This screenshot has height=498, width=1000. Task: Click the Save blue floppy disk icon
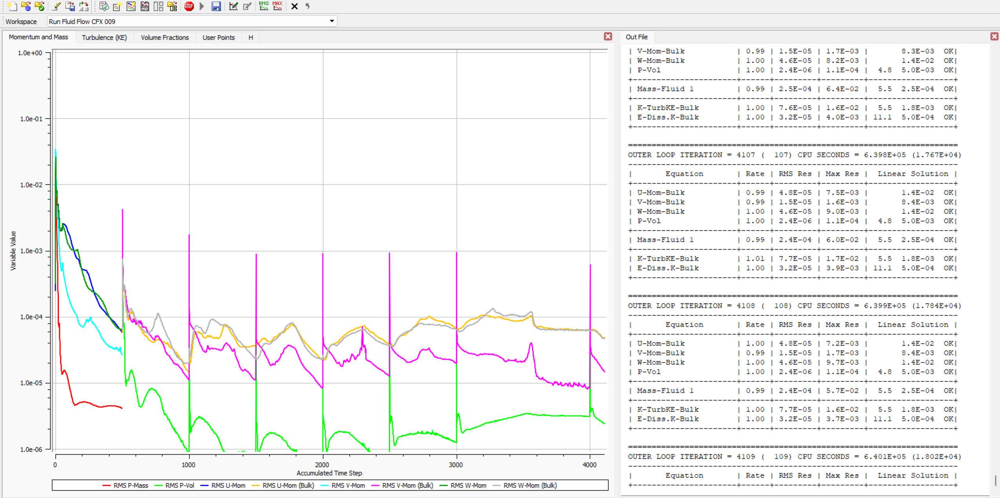tap(216, 6)
